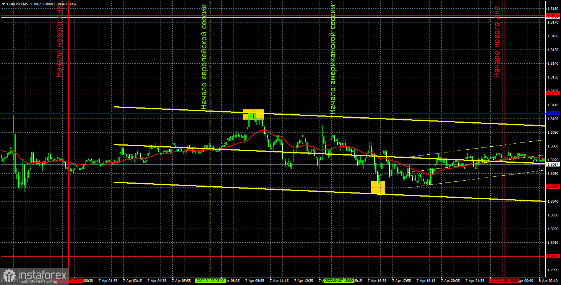Screen dimensions: 561x285
Task: Click the 7 Apr 19:15 time axis label
Action: [x=426, y=281]
